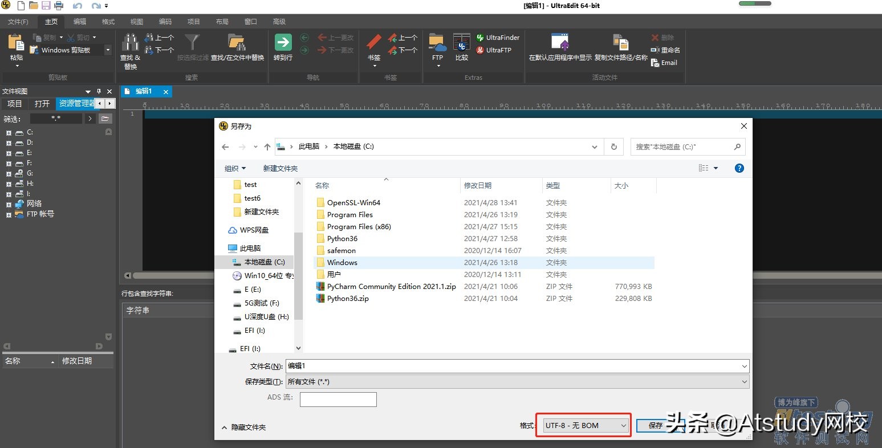Viewport: 882px width, 448px height.
Task: Expand the FTP 帐号 tree node
Action: pyautogui.click(x=9, y=215)
